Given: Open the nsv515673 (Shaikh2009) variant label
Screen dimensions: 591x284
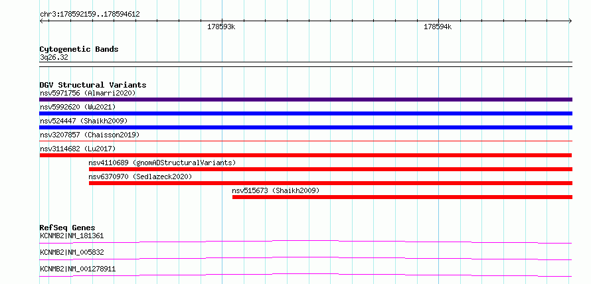Looking at the screenshot, I should (276, 190).
